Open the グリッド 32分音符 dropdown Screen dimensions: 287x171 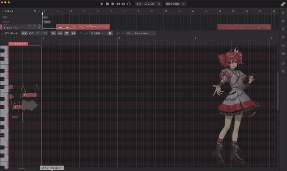click(x=97, y=33)
